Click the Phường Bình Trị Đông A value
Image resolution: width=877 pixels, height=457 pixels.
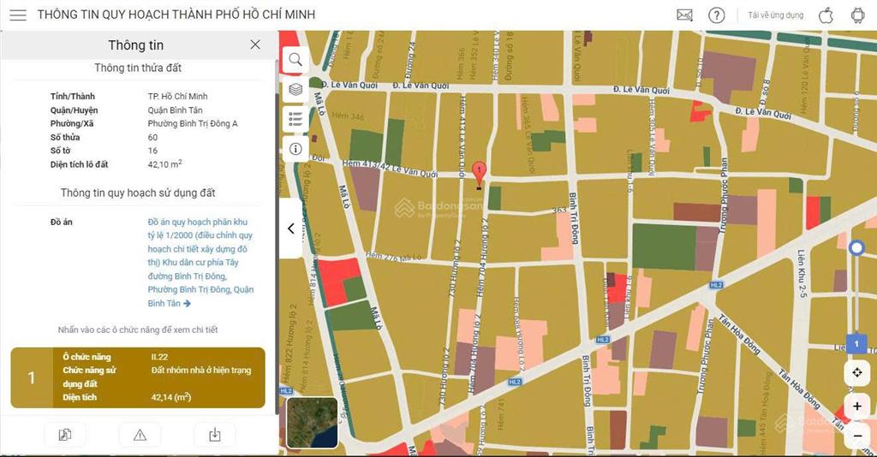coord(193,123)
